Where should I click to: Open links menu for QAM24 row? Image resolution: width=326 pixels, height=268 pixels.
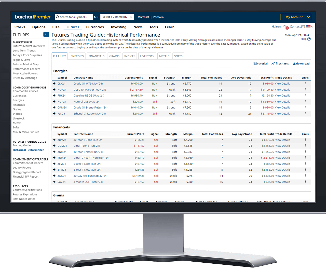pyautogui.click(x=305, y=107)
